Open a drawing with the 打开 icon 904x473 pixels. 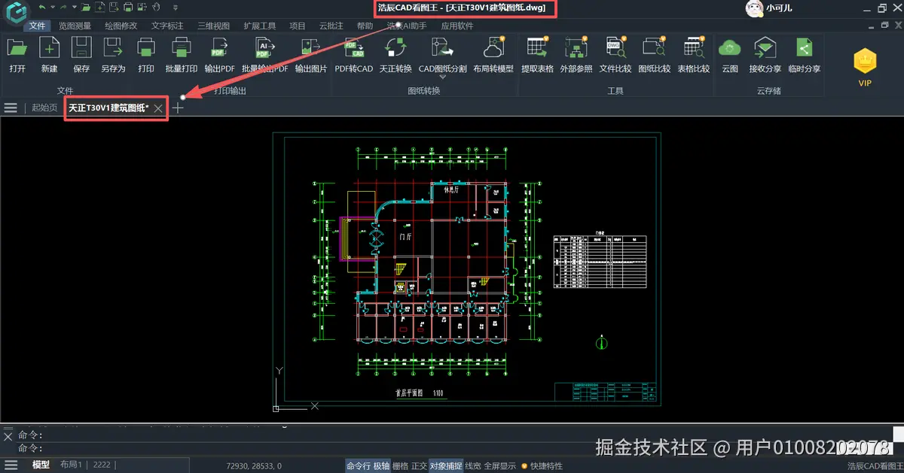point(17,55)
